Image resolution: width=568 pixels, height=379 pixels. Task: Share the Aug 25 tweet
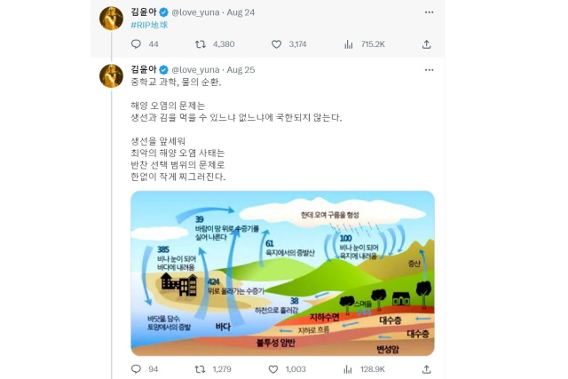click(x=426, y=368)
